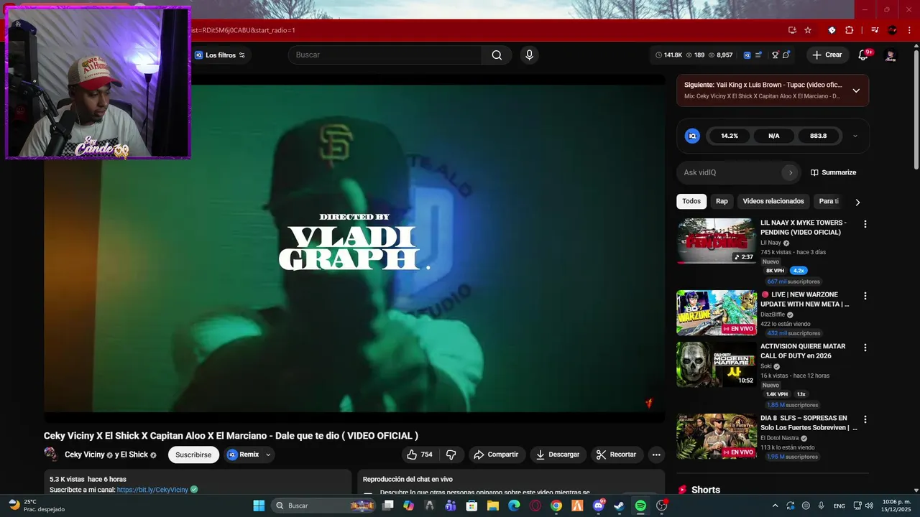Open Discord from the taskbar
The image size is (920, 517).
[x=599, y=506]
